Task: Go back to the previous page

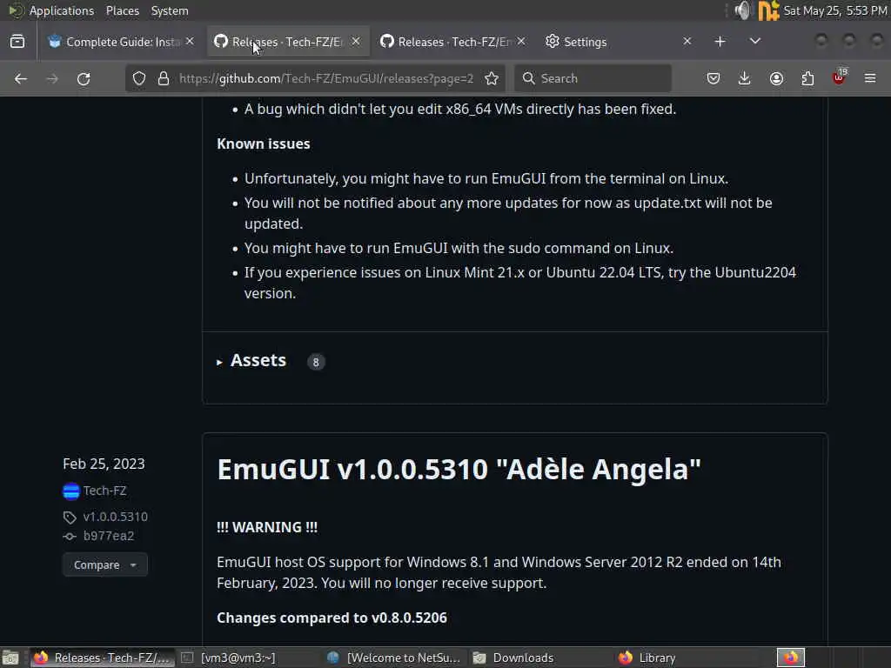Action: tap(21, 78)
